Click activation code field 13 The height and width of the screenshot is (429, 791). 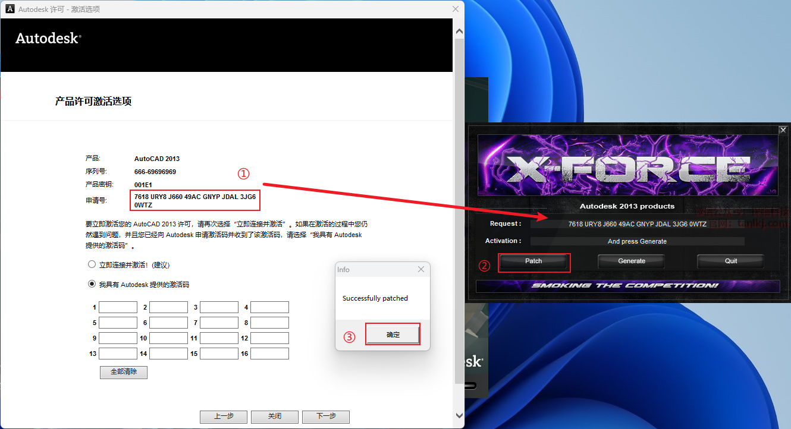click(118, 354)
